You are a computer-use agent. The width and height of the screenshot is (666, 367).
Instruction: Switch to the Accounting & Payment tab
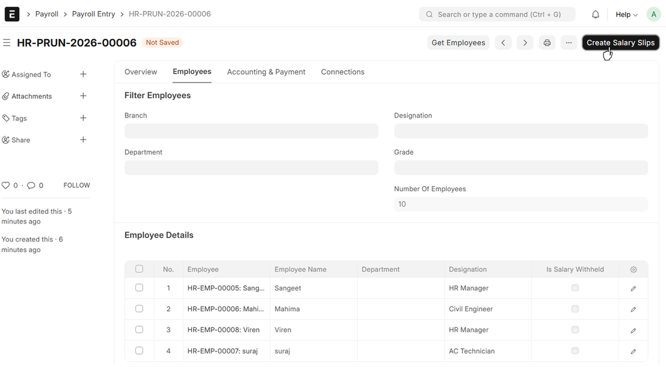pos(266,72)
